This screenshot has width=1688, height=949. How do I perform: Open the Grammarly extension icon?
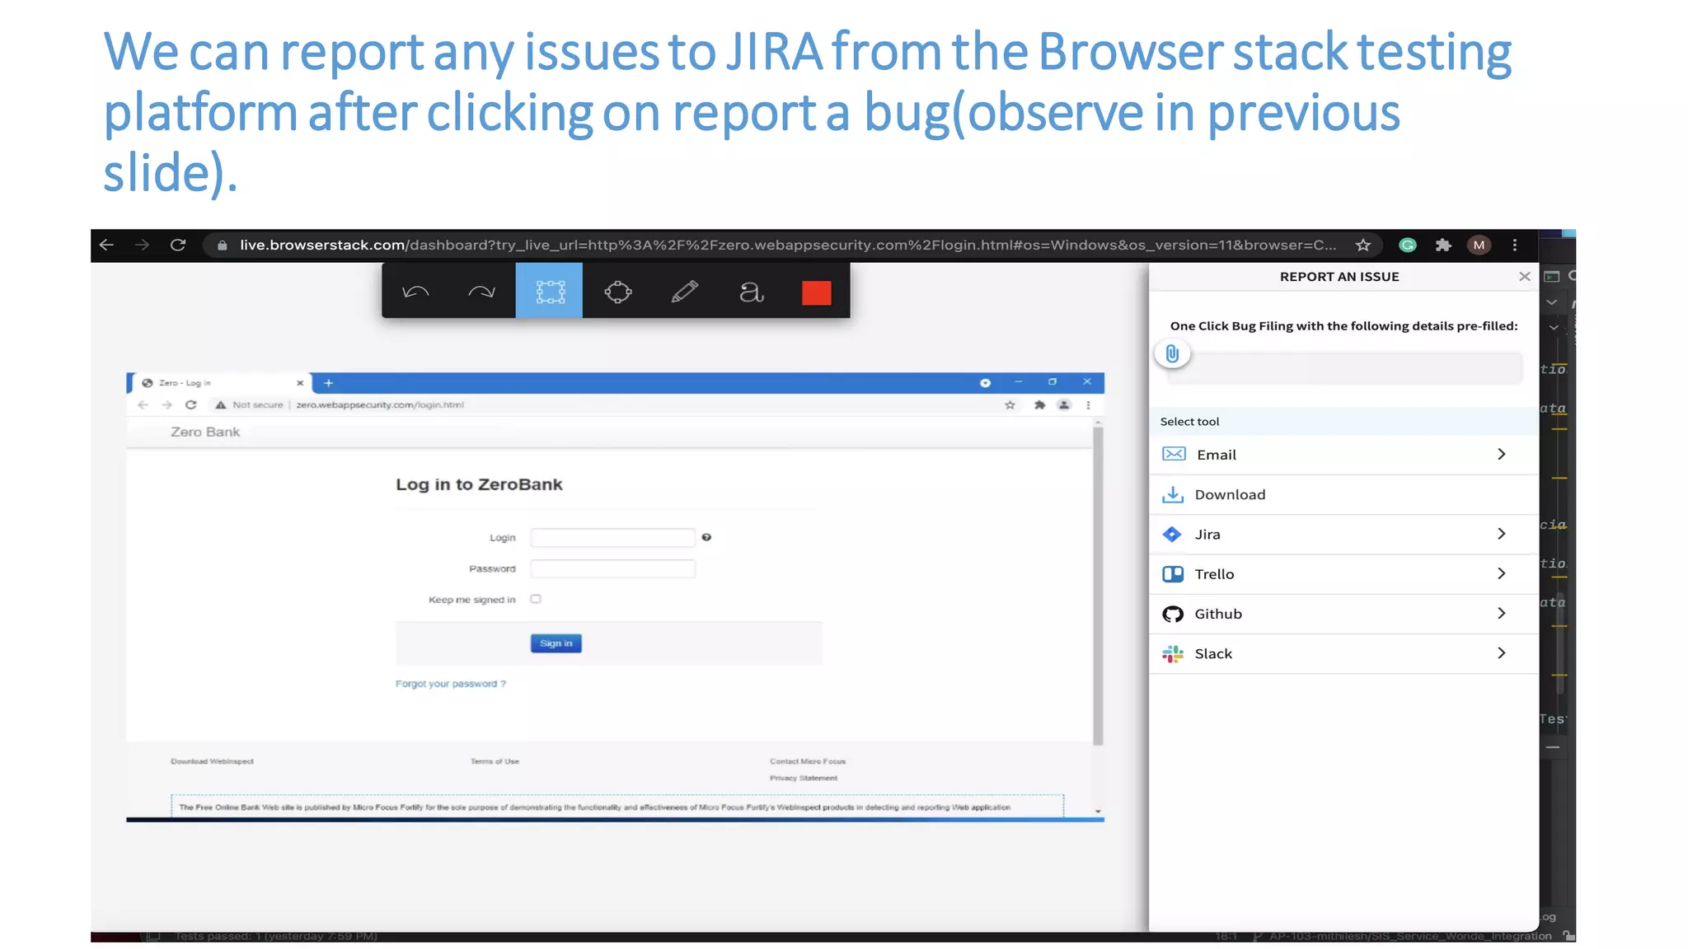tap(1408, 245)
